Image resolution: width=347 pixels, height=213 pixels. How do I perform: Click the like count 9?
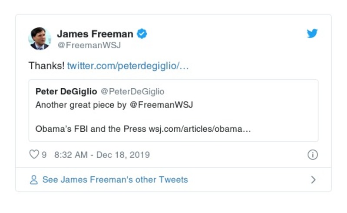click(44, 155)
